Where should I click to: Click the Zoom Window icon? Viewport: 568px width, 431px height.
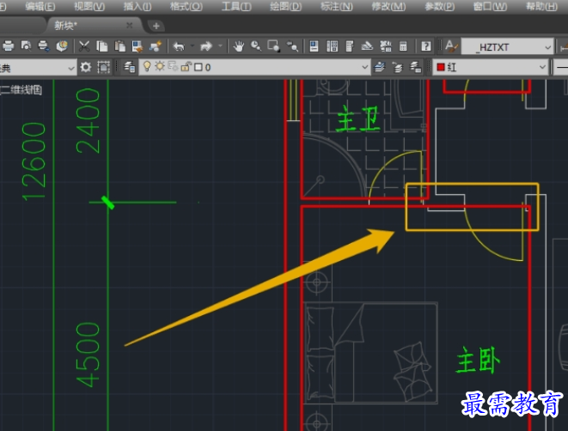tap(274, 46)
